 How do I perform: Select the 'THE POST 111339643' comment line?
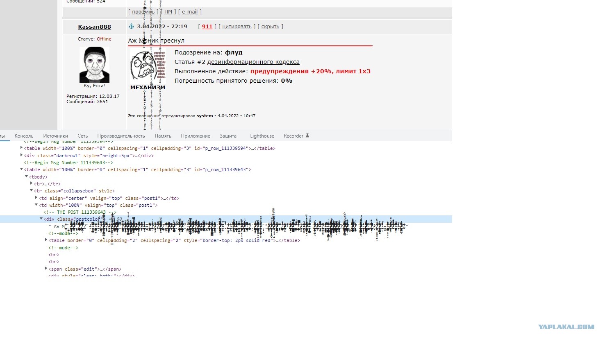(80, 212)
